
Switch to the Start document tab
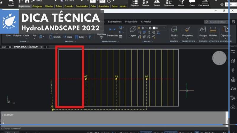click(4, 47)
